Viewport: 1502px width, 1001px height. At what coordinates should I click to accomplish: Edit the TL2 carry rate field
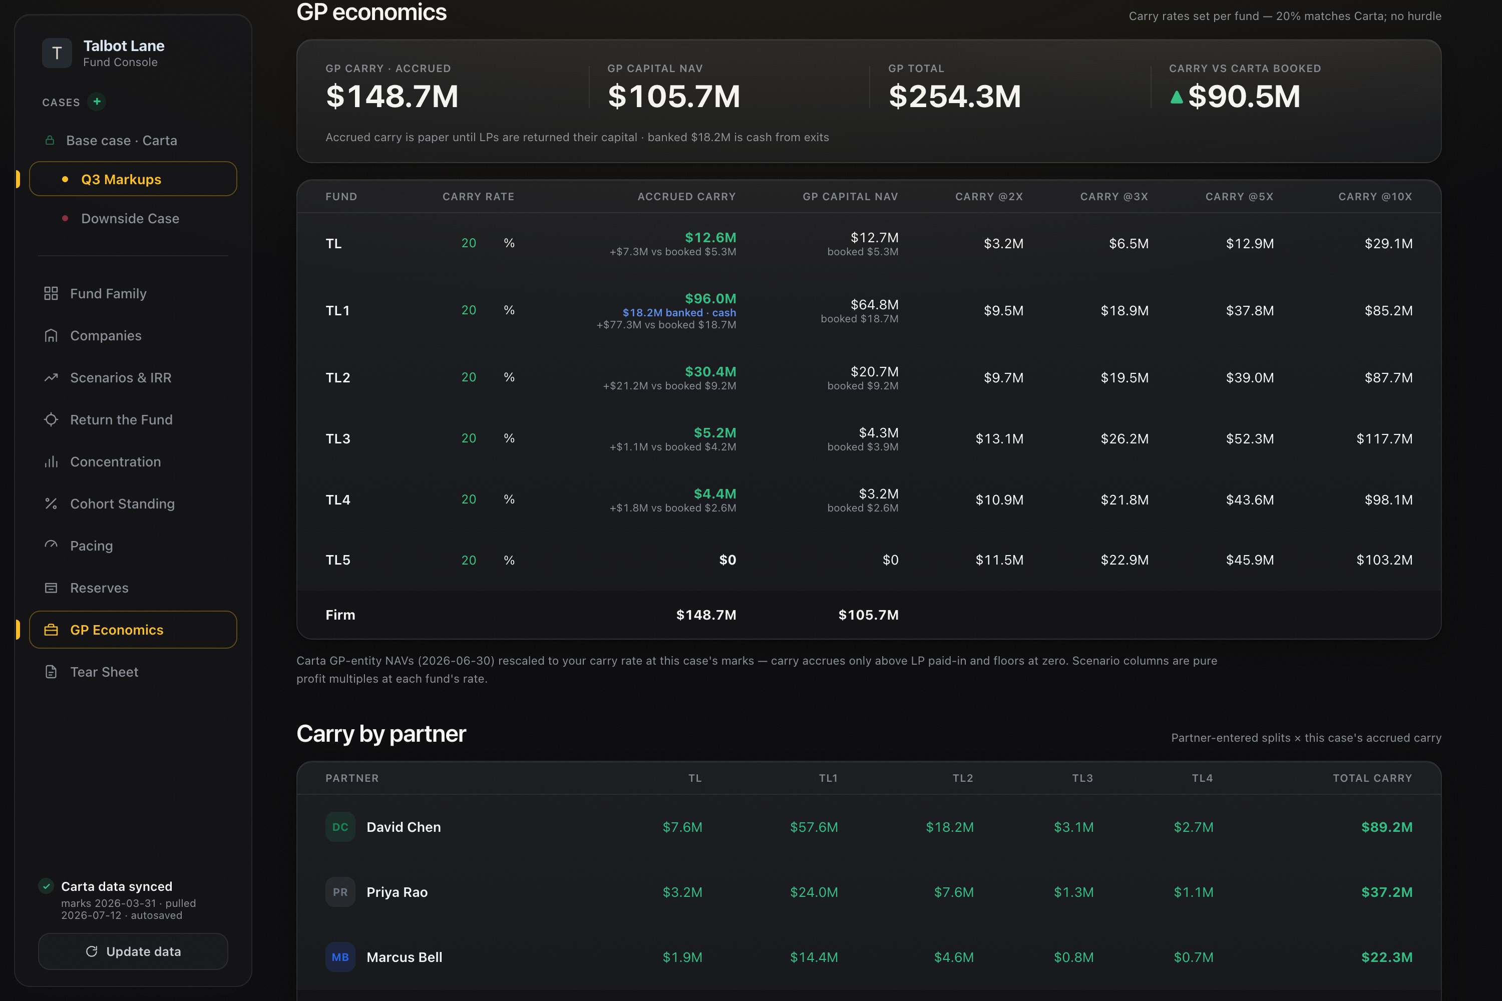(469, 377)
